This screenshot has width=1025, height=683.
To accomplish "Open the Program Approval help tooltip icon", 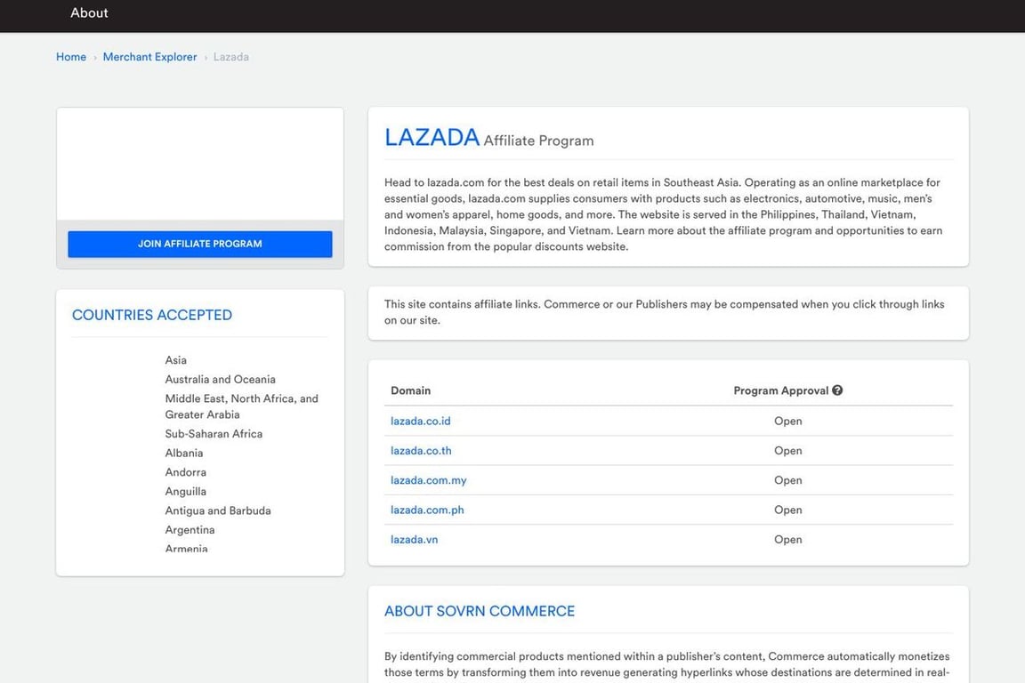I will (x=837, y=390).
